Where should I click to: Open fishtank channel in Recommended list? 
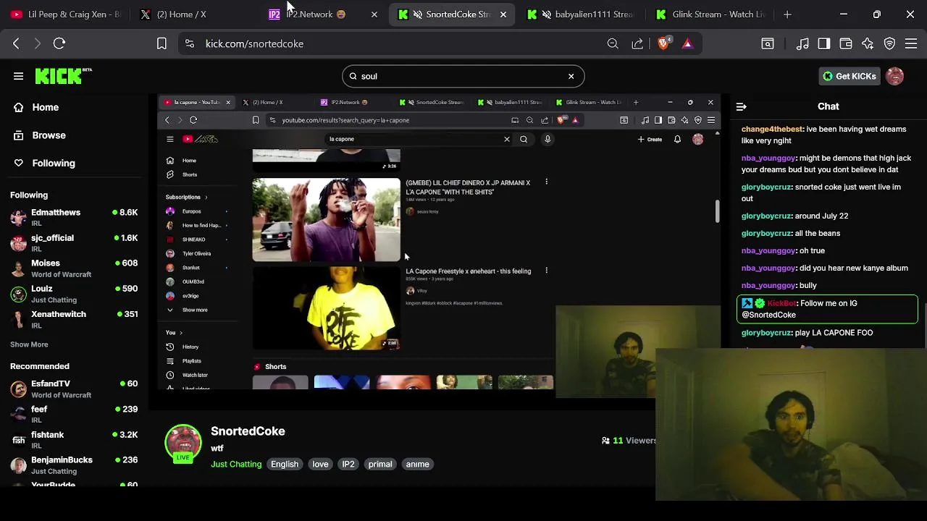point(72,439)
